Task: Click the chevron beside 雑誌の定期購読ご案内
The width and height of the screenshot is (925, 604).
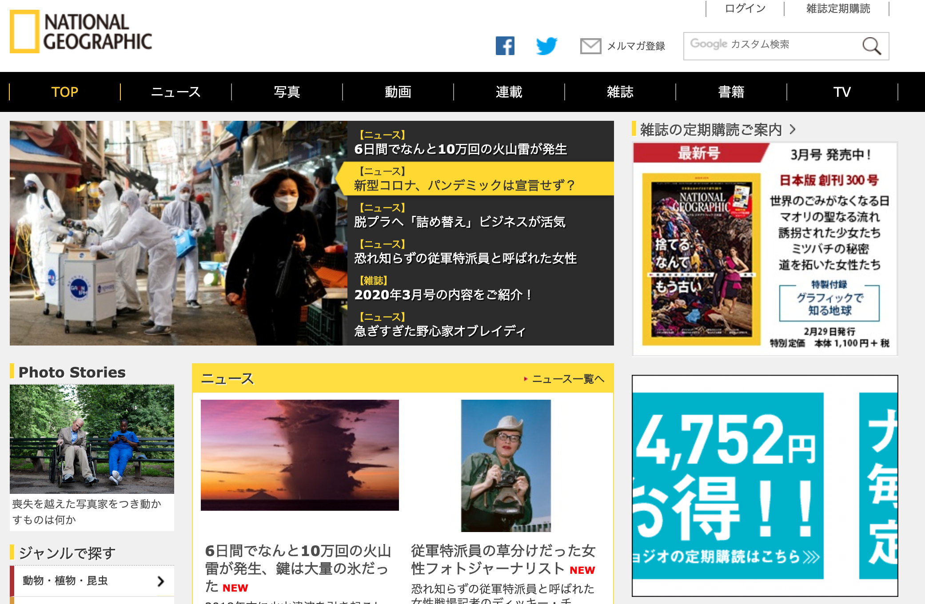Action: [793, 130]
